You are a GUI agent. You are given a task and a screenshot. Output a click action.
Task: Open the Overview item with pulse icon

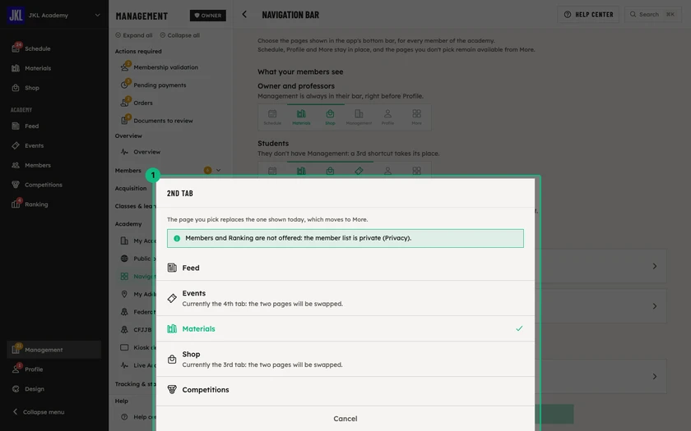click(146, 152)
